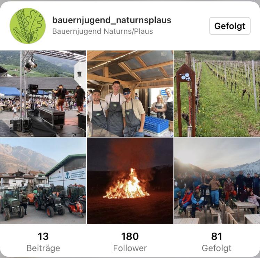Open the stage concert photo thumbnail
The width and height of the screenshot is (260, 258).
43,94
